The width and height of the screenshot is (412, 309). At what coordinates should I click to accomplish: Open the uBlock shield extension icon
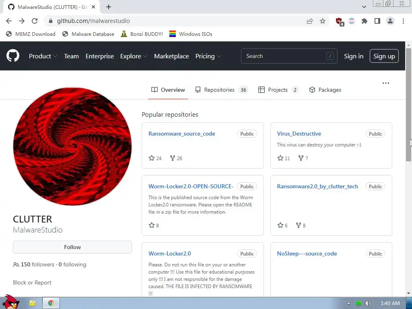(x=340, y=22)
